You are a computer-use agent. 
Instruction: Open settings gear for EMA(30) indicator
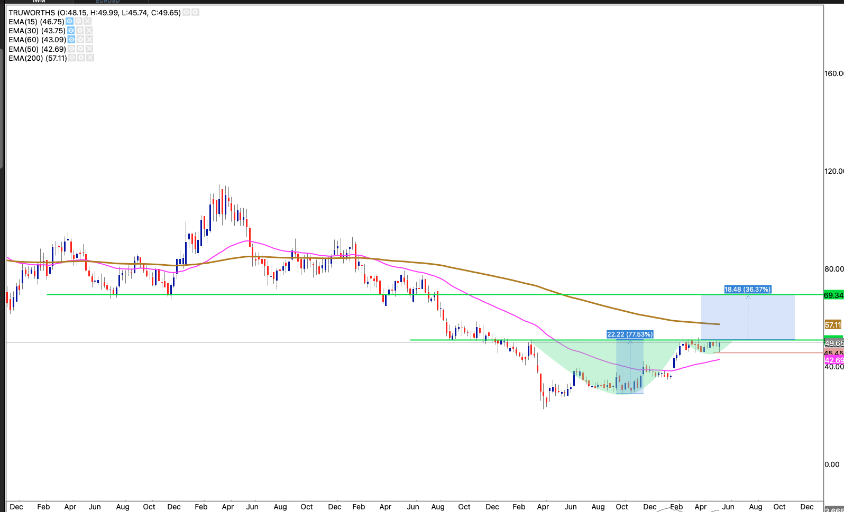(80, 31)
